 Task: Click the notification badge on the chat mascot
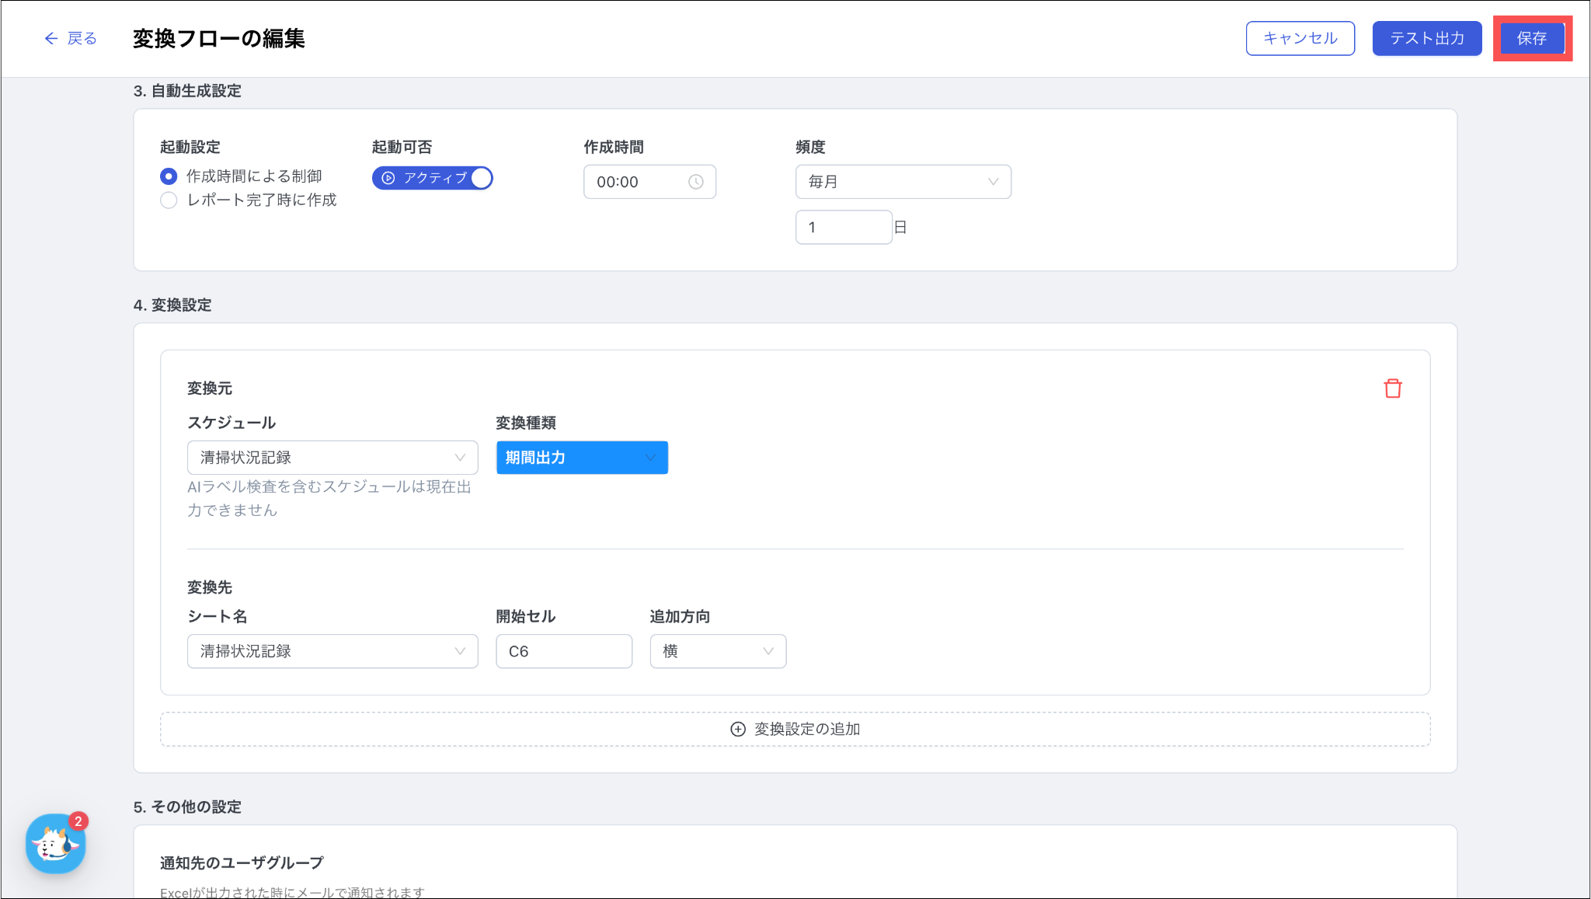78,821
